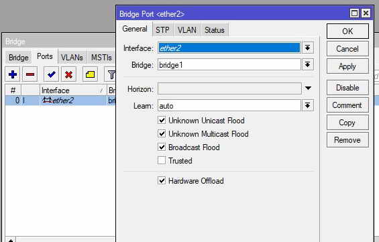The image size is (379, 242).
Task: Click left scroll arrow in Bridge window
Action: [x=11, y=239]
